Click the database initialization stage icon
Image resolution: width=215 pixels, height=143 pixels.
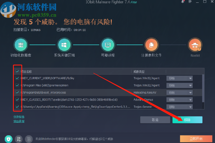tap(21, 45)
